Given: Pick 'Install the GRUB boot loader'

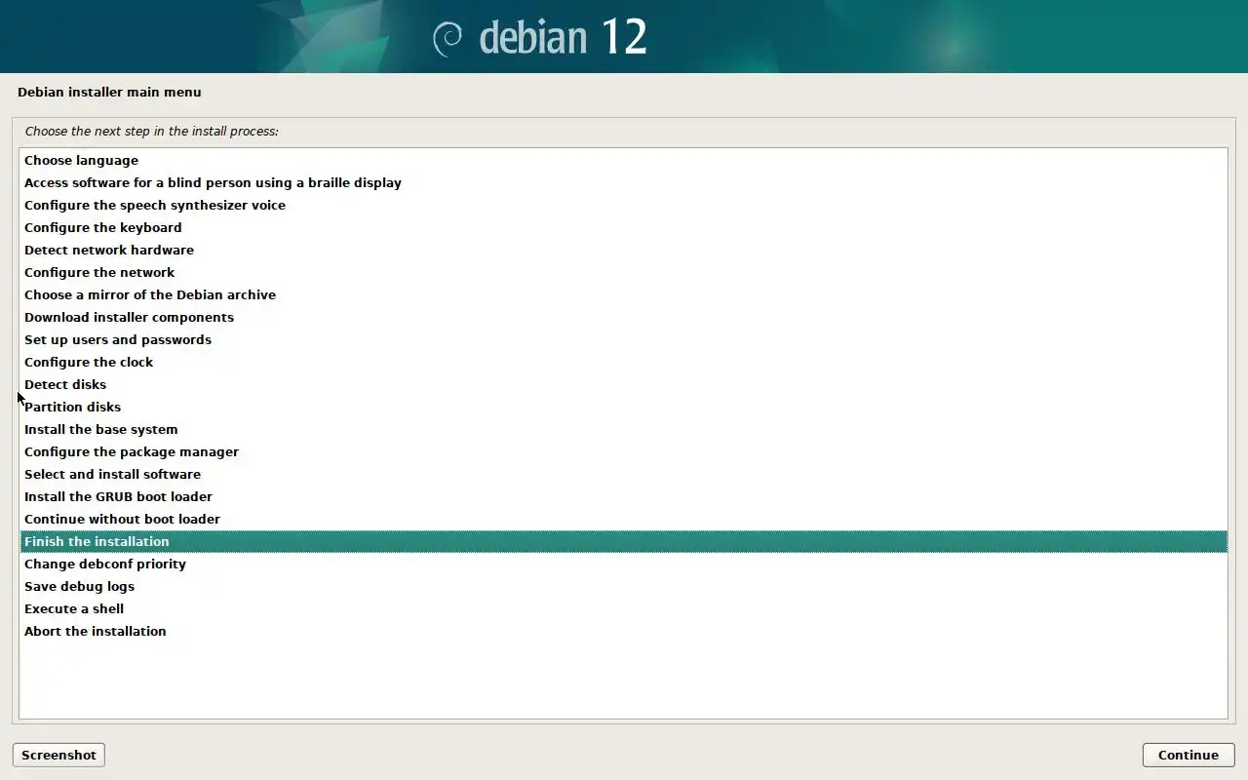Looking at the screenshot, I should (624, 496).
